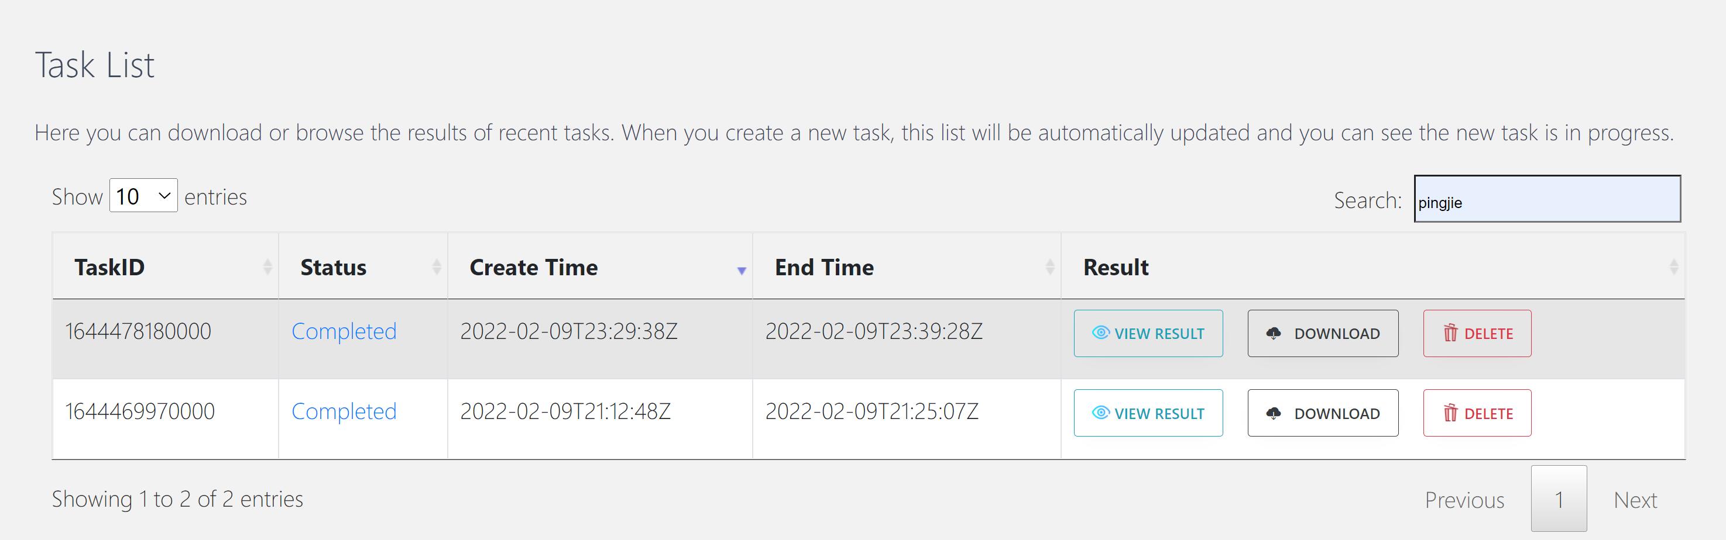This screenshot has width=1726, height=540.
Task: Go to Next page
Action: [1635, 500]
